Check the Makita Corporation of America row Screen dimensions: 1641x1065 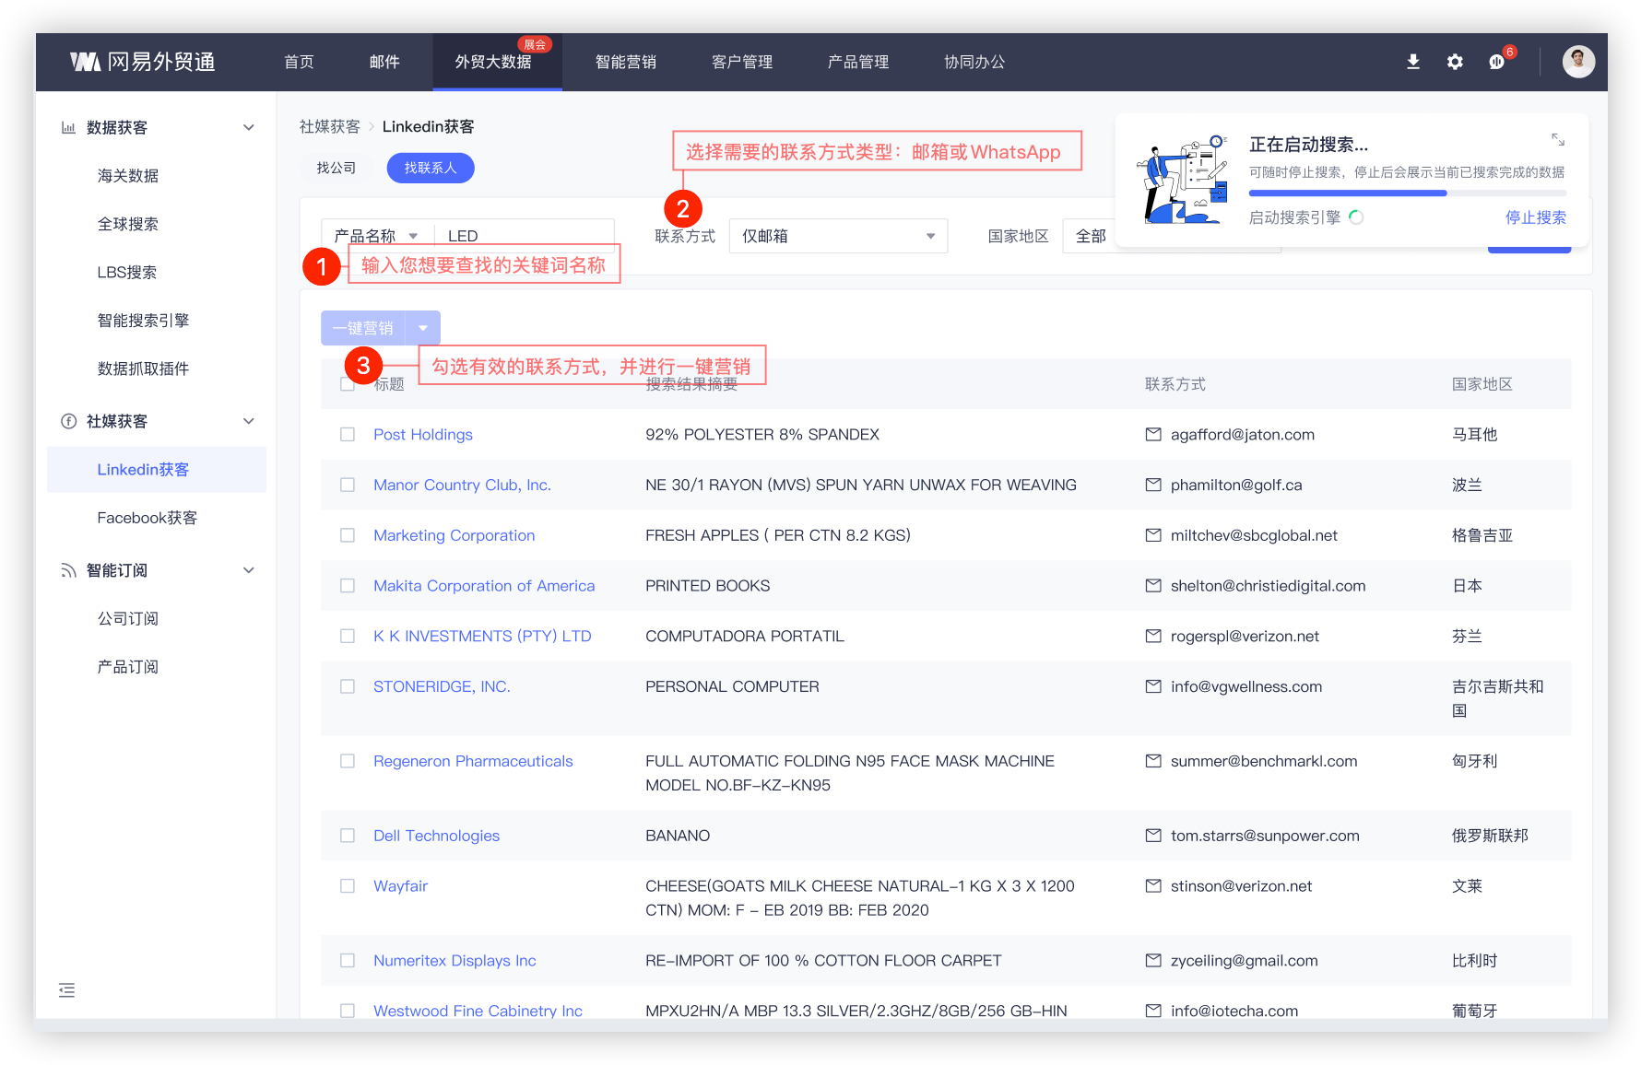click(x=348, y=585)
